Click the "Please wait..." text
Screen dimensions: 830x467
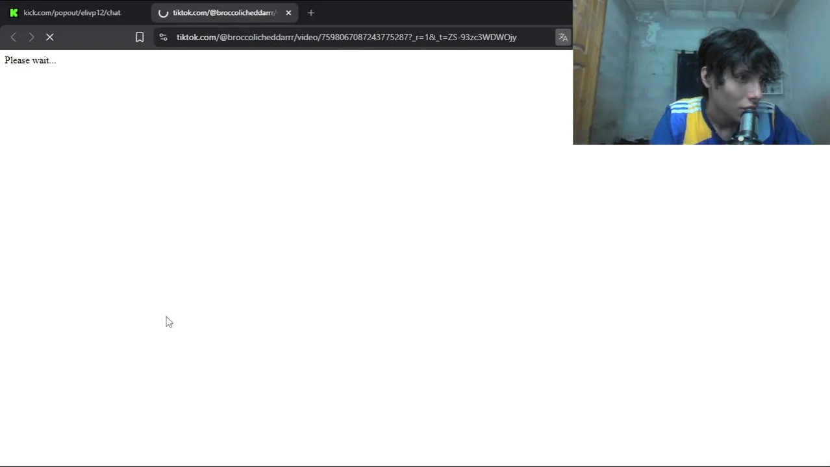coord(30,60)
